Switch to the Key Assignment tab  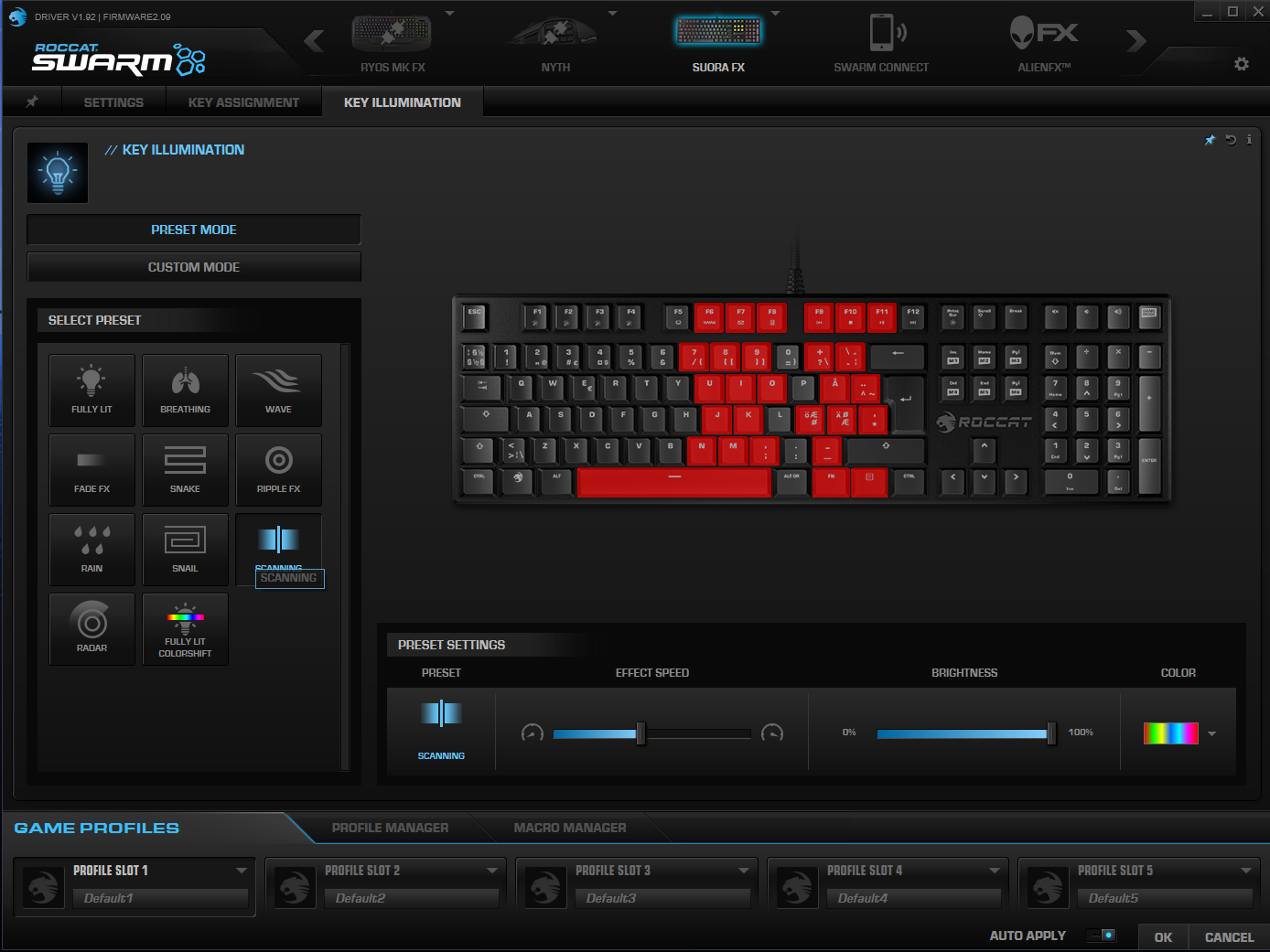[243, 102]
